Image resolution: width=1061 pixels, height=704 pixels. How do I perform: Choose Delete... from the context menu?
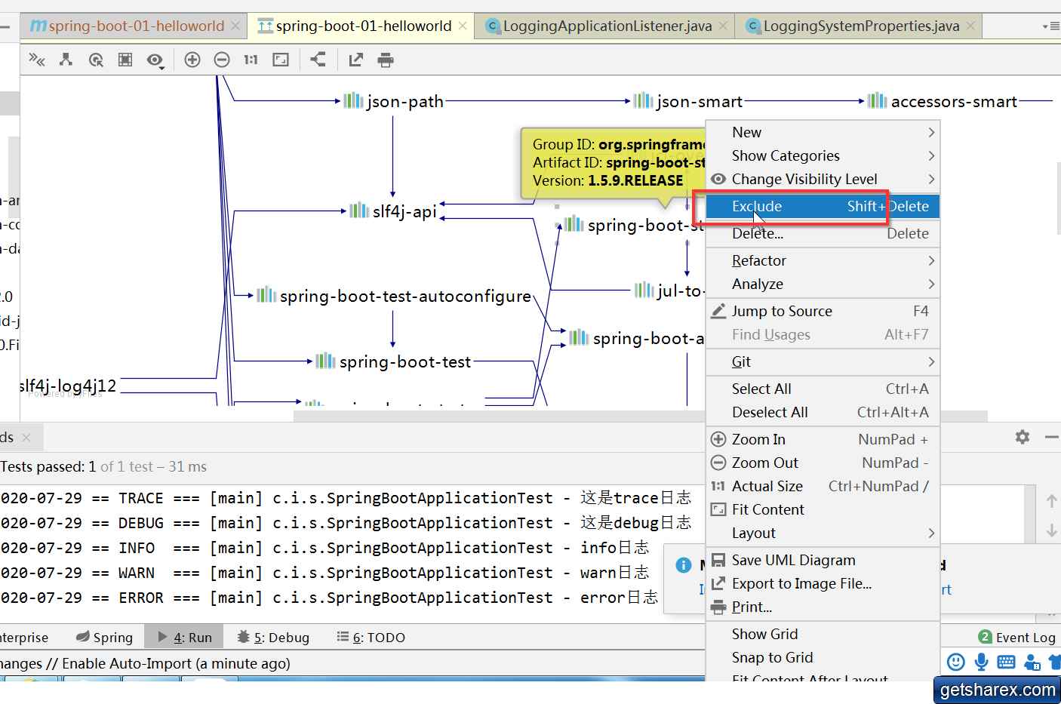pyautogui.click(x=823, y=233)
